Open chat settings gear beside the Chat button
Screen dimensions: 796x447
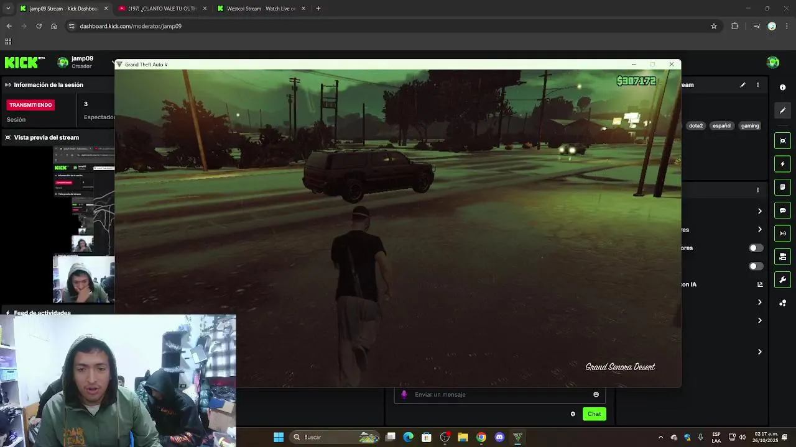573,414
